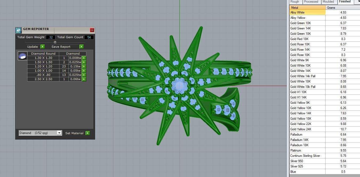Select the Gold Green 14K row
Screen dimensions: 360x177
tap(325, 28)
